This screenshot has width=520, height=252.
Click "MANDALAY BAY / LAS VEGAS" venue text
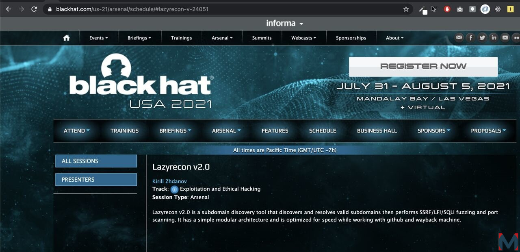tap(423, 99)
